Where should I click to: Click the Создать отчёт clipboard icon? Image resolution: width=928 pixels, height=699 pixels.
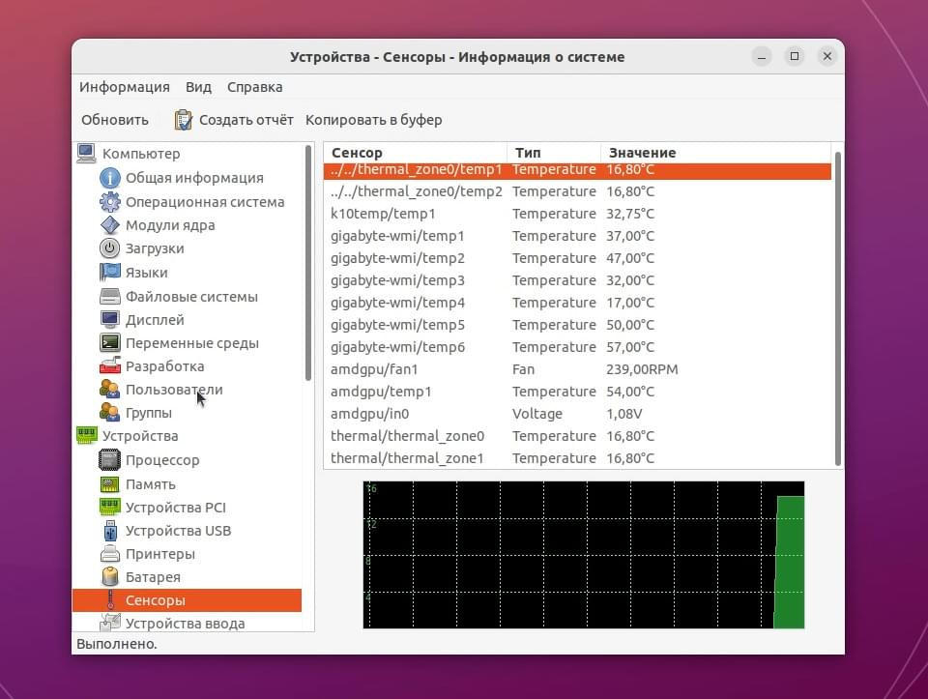183,120
